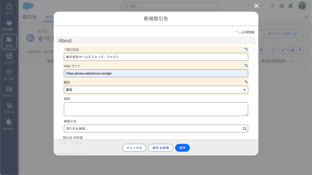Click 保存 & 新規 button
The image size is (312, 175).
[x=161, y=148]
